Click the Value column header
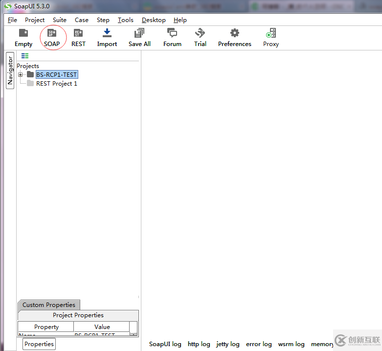Screen dimensions: 382x351 tap(102, 327)
